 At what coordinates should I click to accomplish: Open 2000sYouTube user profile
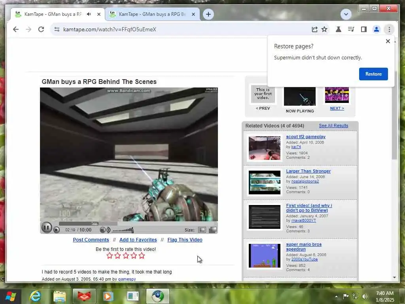(x=305, y=259)
